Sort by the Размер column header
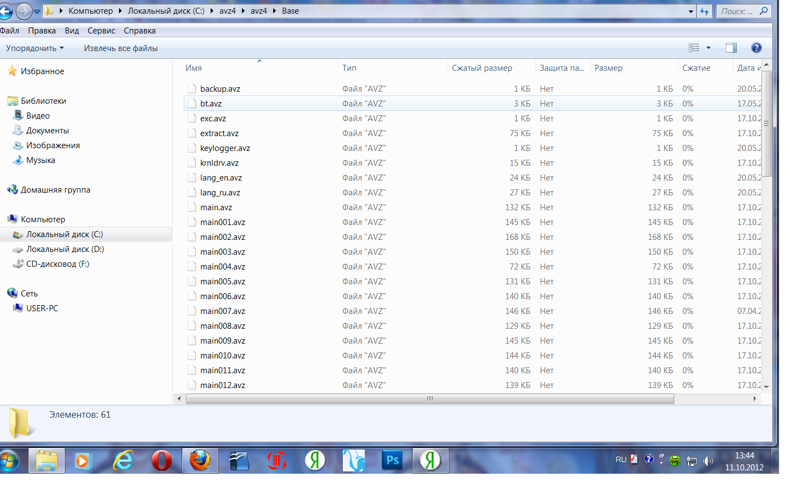This screenshot has width=790, height=494. (x=634, y=68)
